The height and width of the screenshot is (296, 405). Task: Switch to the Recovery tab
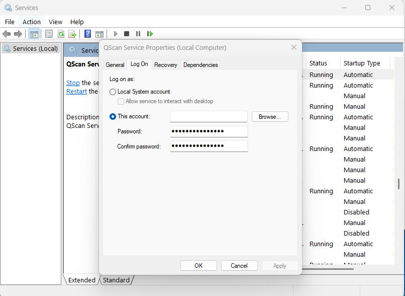pos(165,65)
